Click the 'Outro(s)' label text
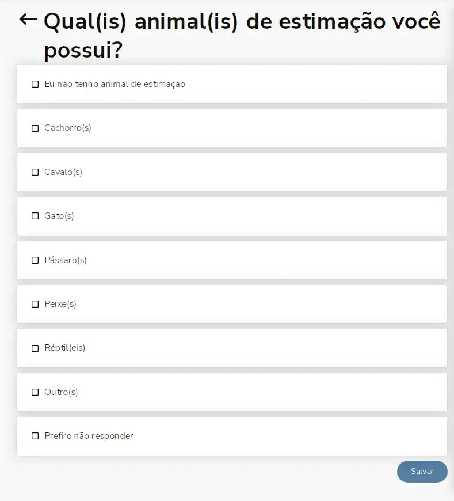The width and height of the screenshot is (454, 501). [x=61, y=392]
